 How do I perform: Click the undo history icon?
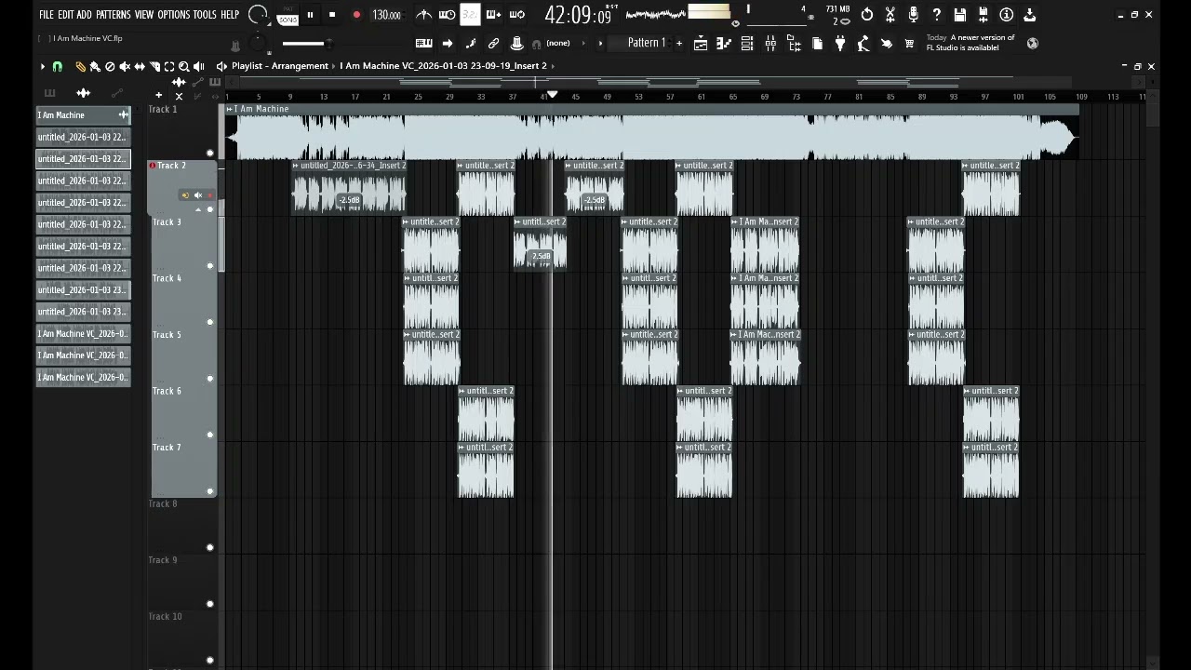[x=867, y=15]
